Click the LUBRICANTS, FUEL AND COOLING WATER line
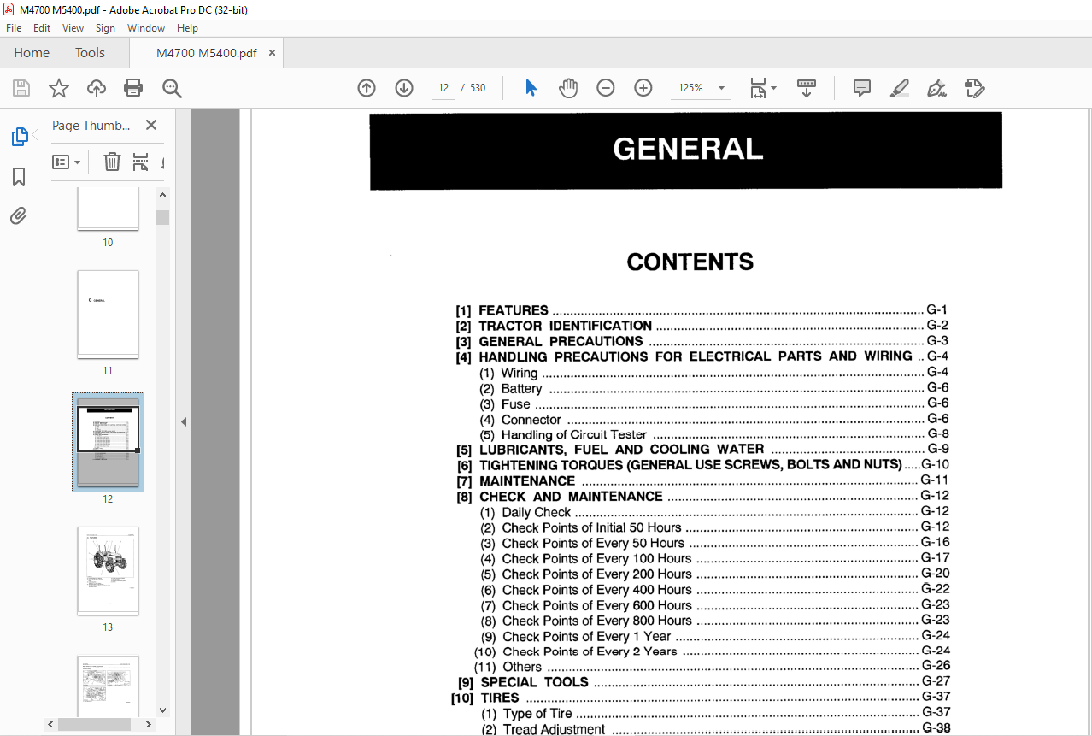The image size is (1092, 736). [x=702, y=450]
